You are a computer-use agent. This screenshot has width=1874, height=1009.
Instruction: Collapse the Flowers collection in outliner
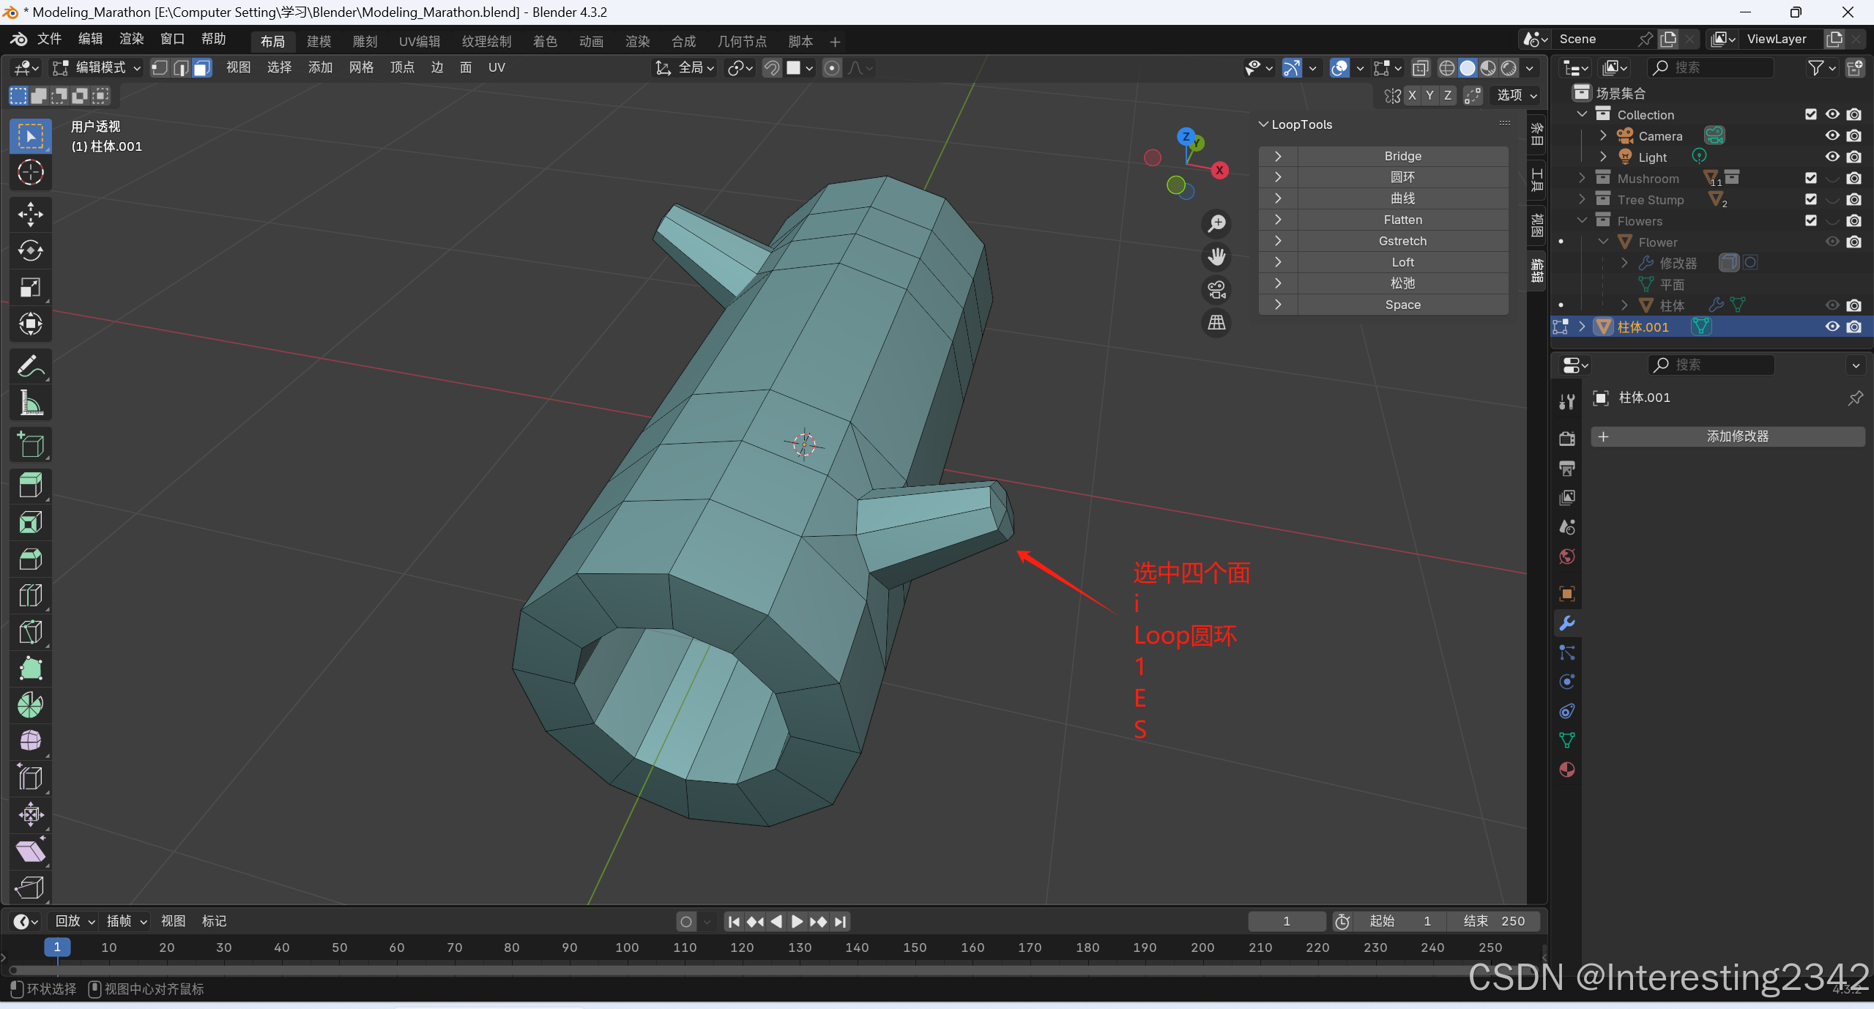click(x=1582, y=221)
